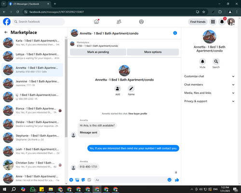Click the 'Hi Aria, is this still available?' message
Image resolution: width=241 pixels, height=193 pixels.
[x=97, y=125]
